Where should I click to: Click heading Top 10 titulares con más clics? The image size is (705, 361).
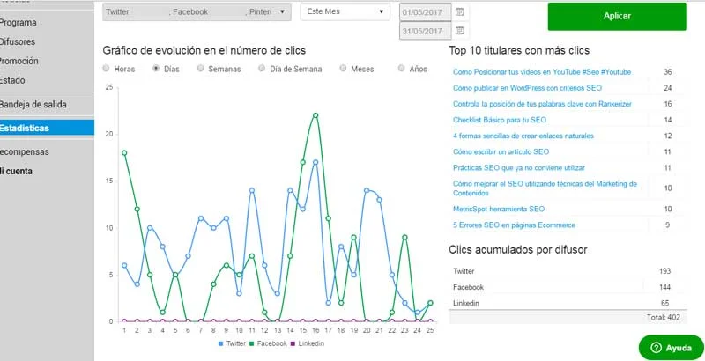tap(519, 50)
